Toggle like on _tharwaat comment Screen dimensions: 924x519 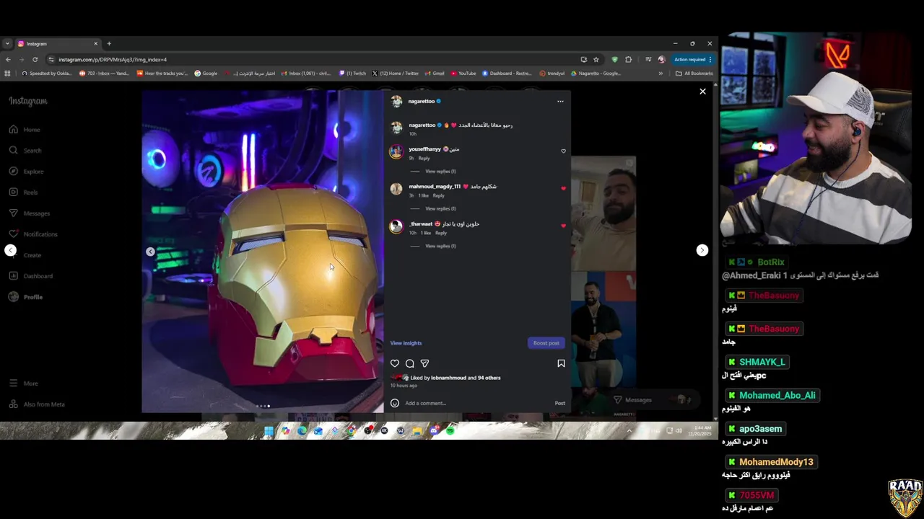click(x=563, y=226)
